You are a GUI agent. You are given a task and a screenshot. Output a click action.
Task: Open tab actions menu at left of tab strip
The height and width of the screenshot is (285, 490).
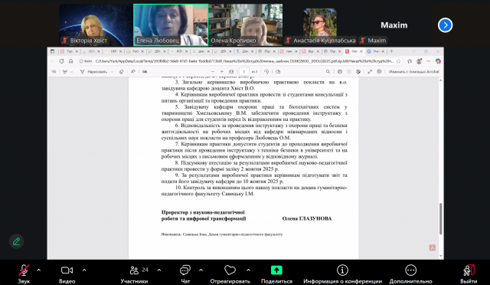tap(53, 51)
